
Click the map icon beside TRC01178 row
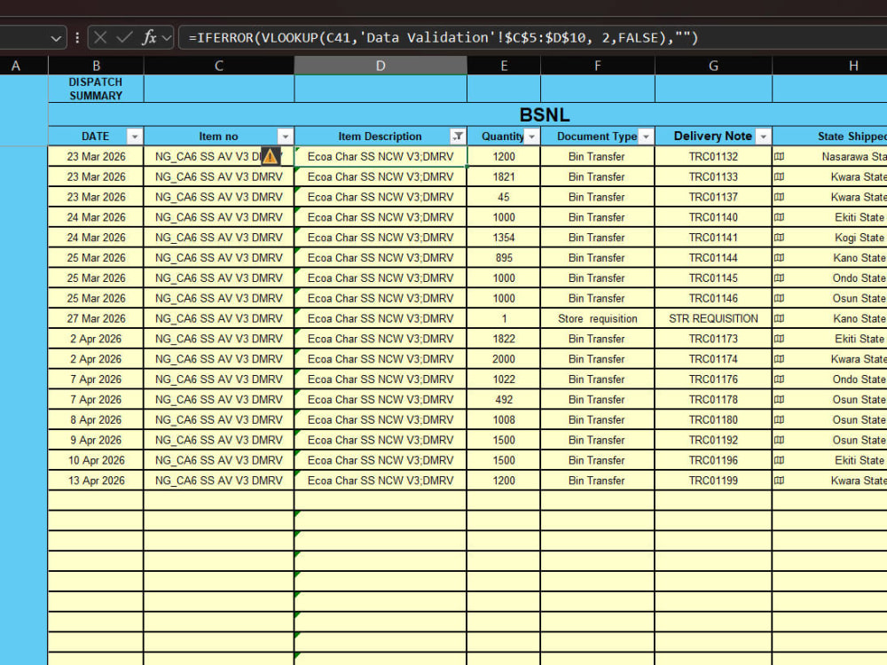tap(780, 400)
